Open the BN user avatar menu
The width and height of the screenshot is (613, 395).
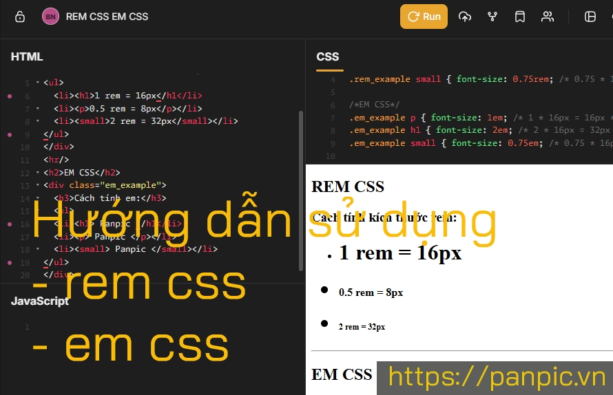50,17
